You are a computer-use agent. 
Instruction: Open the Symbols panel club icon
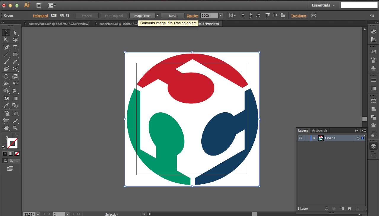[x=373, y=68]
